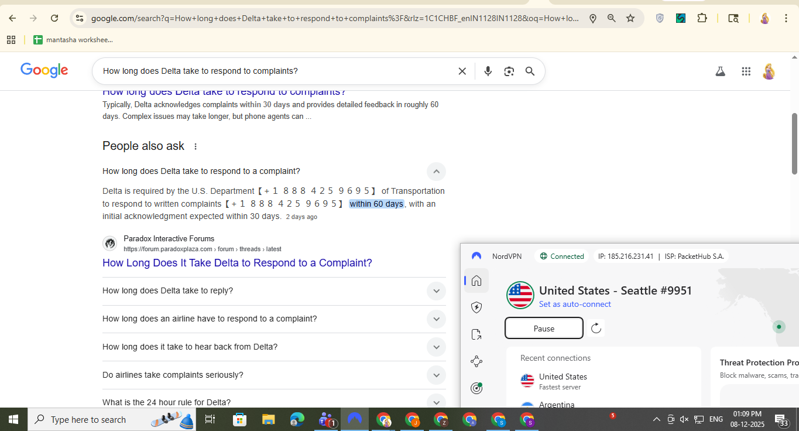The width and height of the screenshot is (799, 431).
Task: Open the Paradox forum Delta complaint result
Action: pos(237,263)
